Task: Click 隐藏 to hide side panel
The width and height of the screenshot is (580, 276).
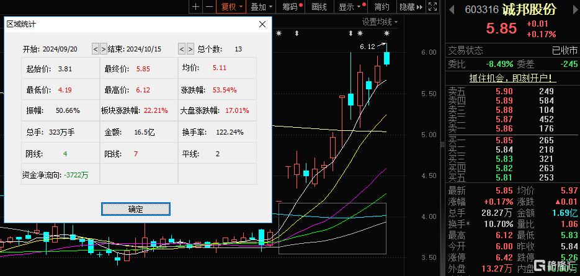Action: [x=411, y=7]
